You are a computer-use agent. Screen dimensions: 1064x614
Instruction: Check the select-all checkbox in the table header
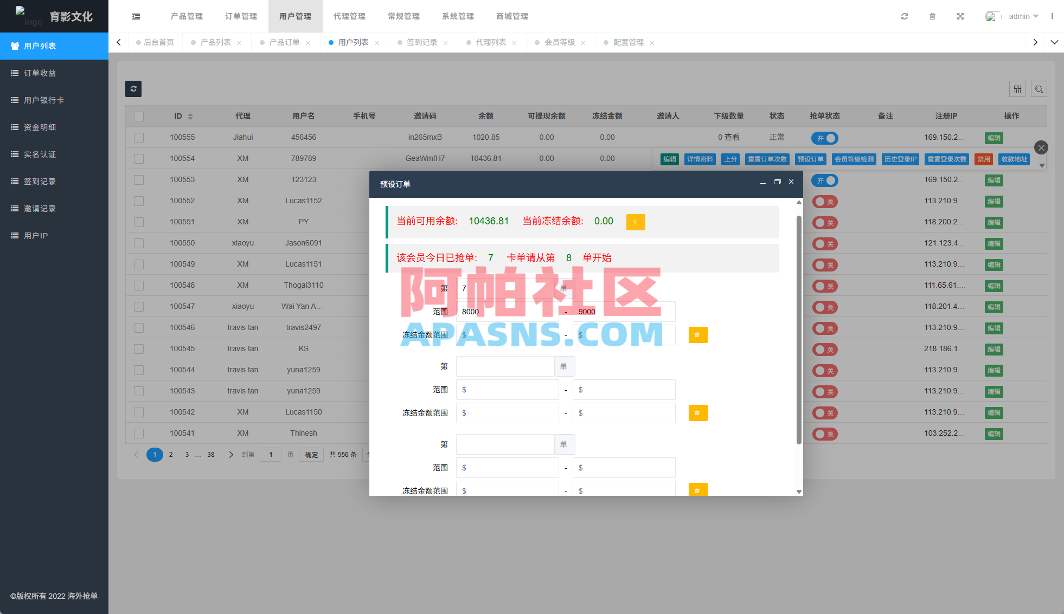(138, 116)
